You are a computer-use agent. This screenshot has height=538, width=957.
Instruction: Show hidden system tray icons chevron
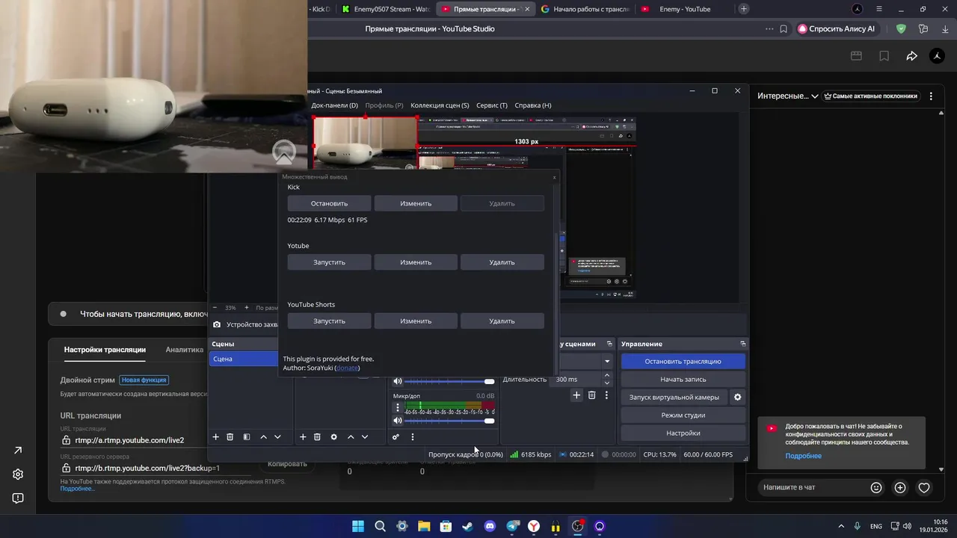[841, 526]
